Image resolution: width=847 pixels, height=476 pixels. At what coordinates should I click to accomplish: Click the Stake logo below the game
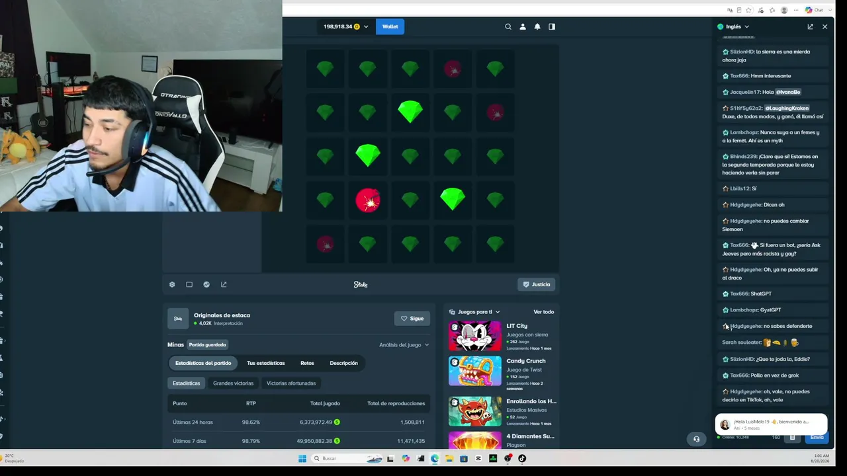tap(361, 284)
